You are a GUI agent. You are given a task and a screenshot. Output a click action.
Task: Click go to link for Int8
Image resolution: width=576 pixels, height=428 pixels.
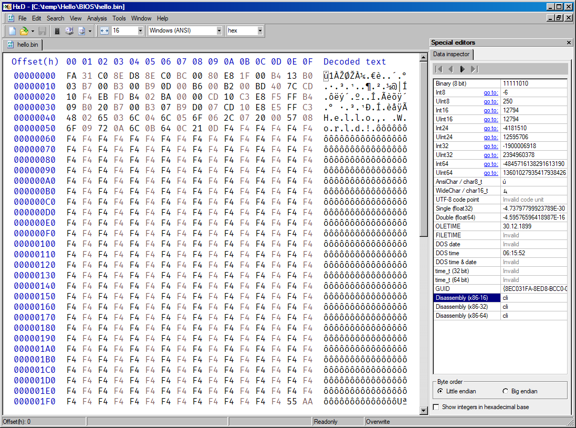click(491, 92)
